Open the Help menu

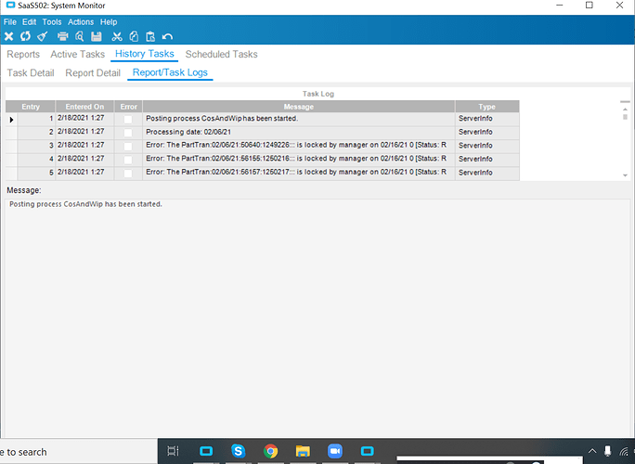(109, 22)
